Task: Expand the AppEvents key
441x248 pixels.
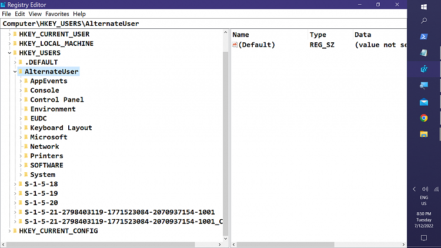Action: click(x=21, y=81)
